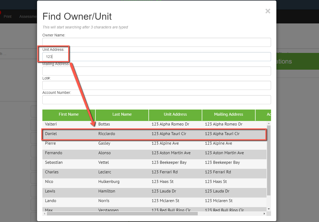Select Pierre in the results table
The image size is (319, 222).
pyautogui.click(x=50, y=143)
